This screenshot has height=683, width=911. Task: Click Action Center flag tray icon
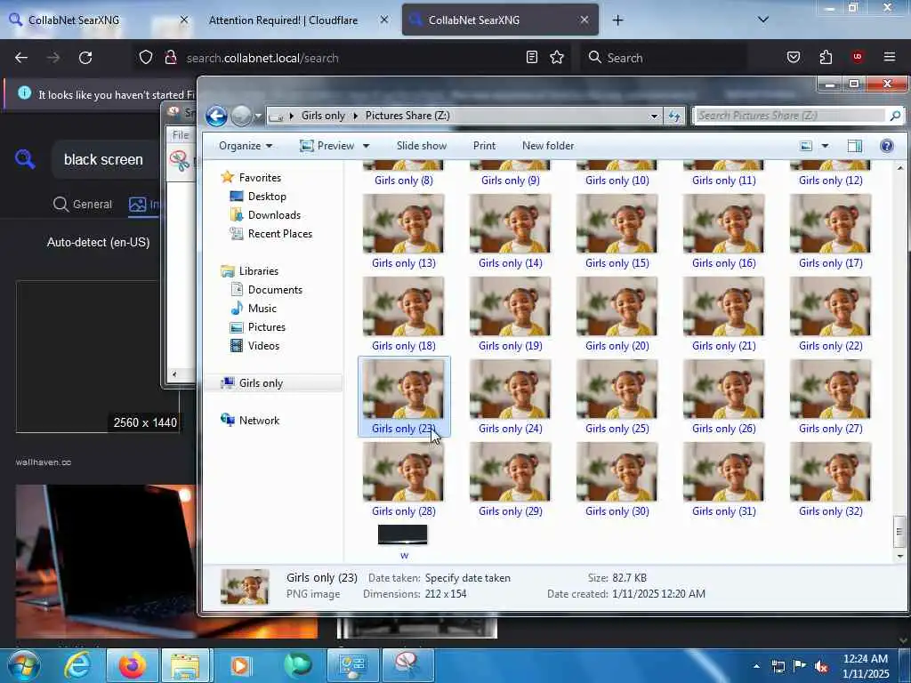pyautogui.click(x=800, y=666)
